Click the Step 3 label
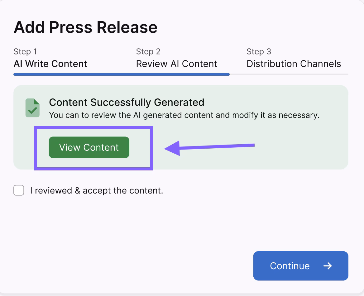This screenshot has width=364, height=296. 259,51
